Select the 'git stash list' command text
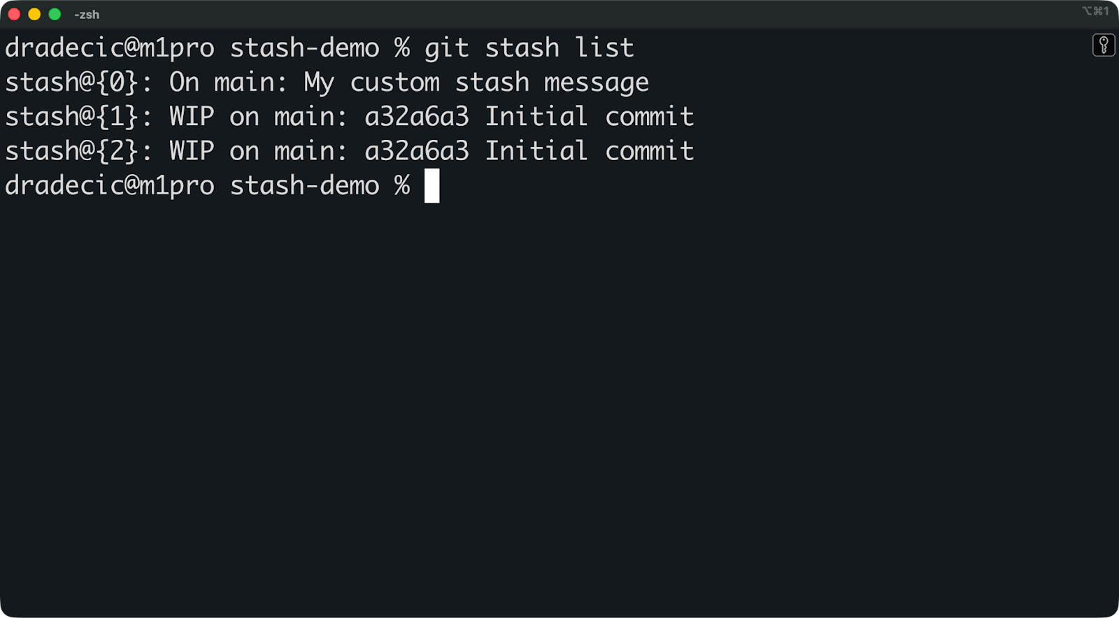The height and width of the screenshot is (618, 1119). pos(528,47)
